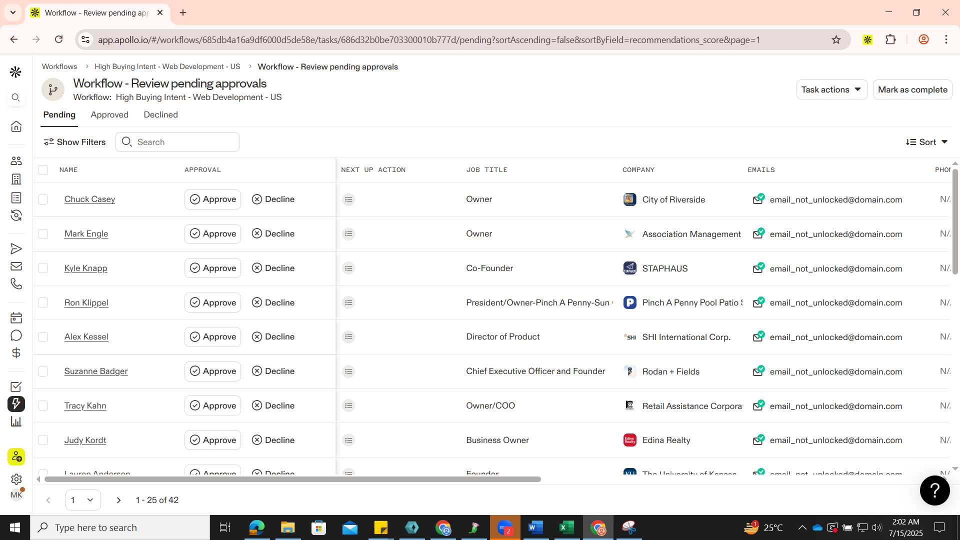The width and height of the screenshot is (960, 540).
Task: Approve Chuck Casey
Action: tap(212, 199)
